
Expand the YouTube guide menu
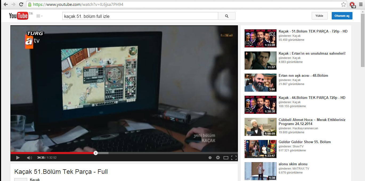tap(39, 16)
